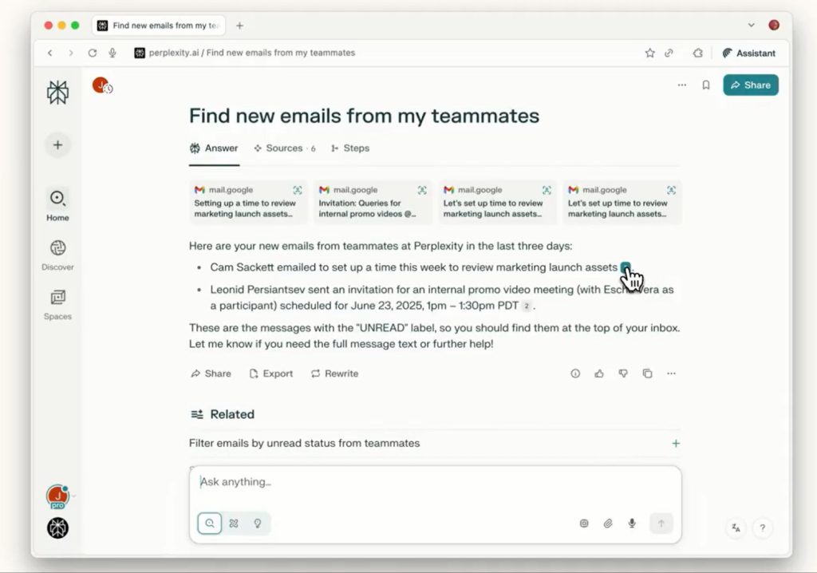The image size is (817, 573).
Task: Open the three-dot menu beside the bookmark icon
Action: click(681, 85)
